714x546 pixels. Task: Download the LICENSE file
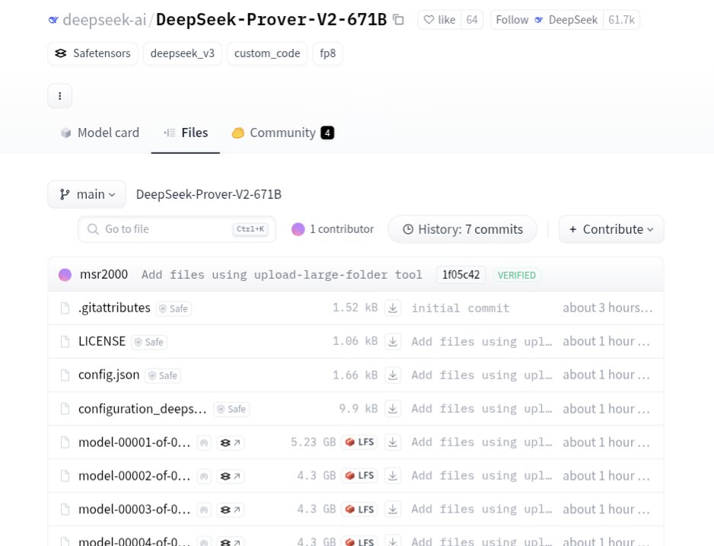(x=393, y=341)
